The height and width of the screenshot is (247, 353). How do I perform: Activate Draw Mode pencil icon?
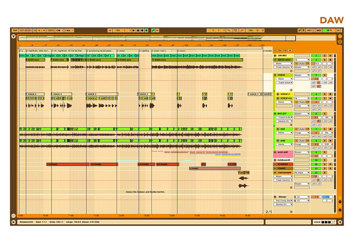(299, 31)
